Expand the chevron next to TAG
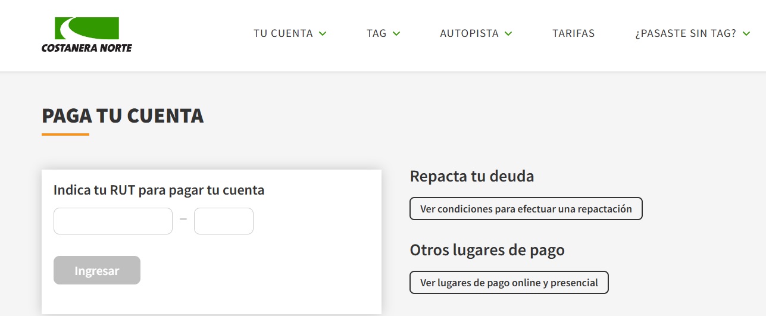The width and height of the screenshot is (766, 316). point(396,34)
